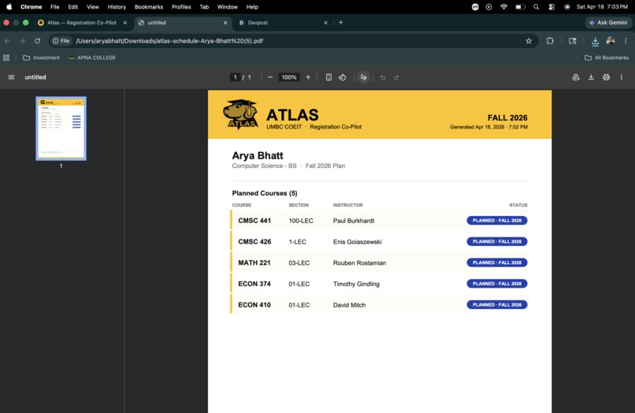Open Siri from the menu bar
Image resolution: width=635 pixels, height=413 pixels.
(567, 7)
